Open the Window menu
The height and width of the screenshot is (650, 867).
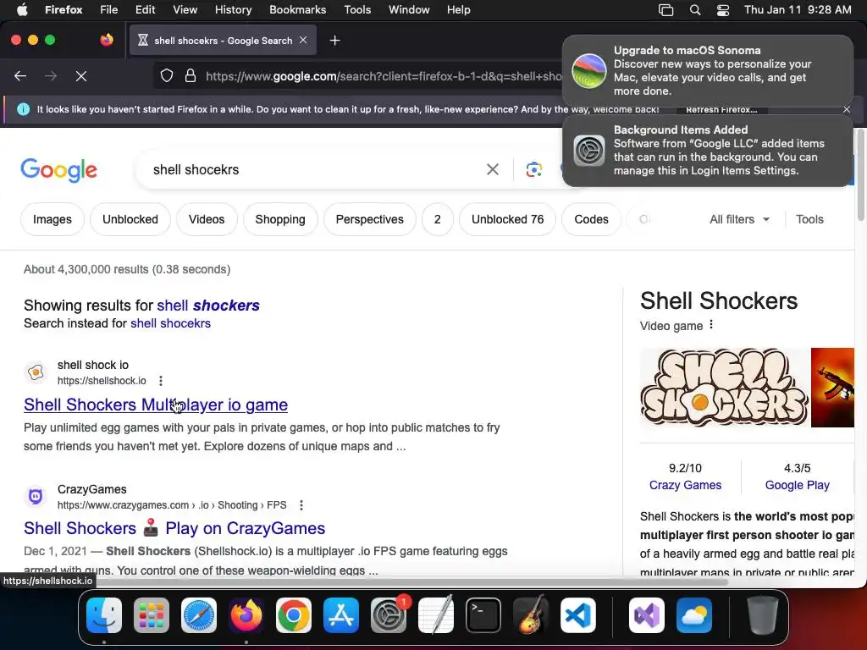[409, 9]
